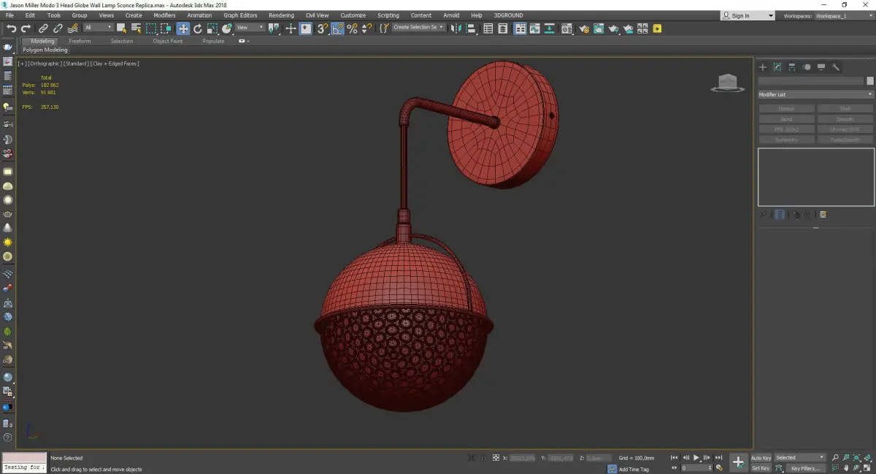
Task: Open the 'Selected' key mode dropdown
Action: click(799, 457)
